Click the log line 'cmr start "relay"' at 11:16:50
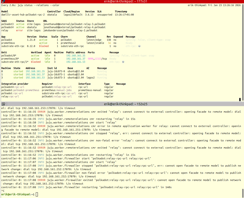 pyautogui.click(x=59, y=122)
